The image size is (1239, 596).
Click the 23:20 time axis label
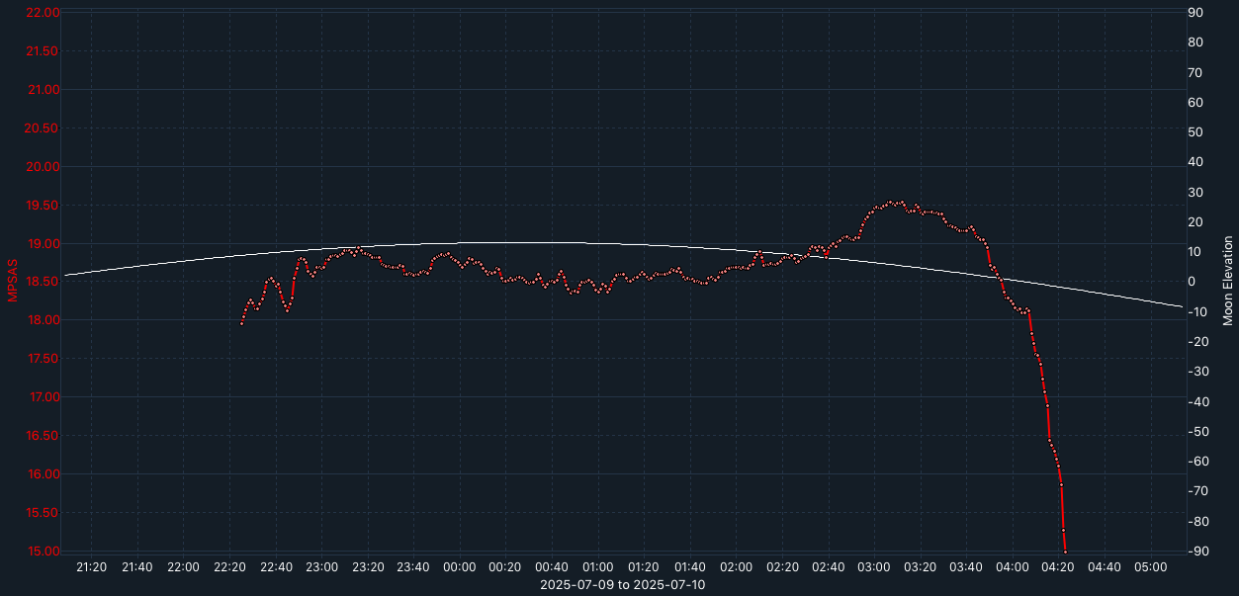pyautogui.click(x=368, y=567)
